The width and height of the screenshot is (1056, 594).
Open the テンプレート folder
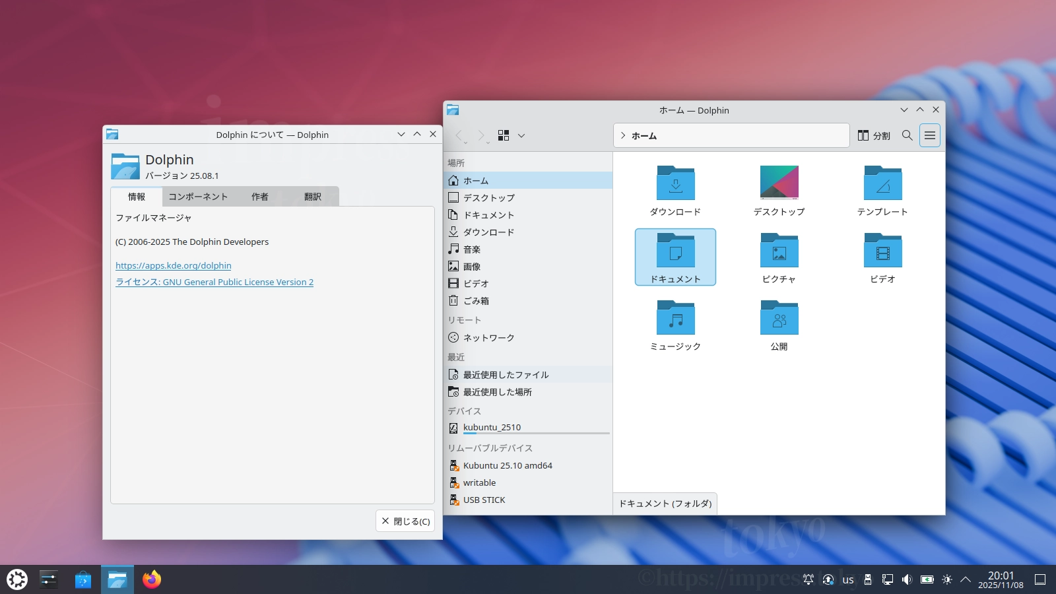(x=882, y=191)
